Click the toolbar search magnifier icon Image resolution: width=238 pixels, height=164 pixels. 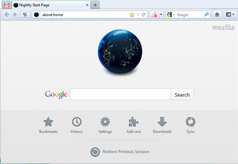point(206,15)
